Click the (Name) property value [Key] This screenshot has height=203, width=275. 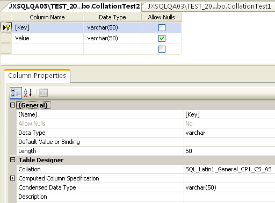(x=229, y=114)
